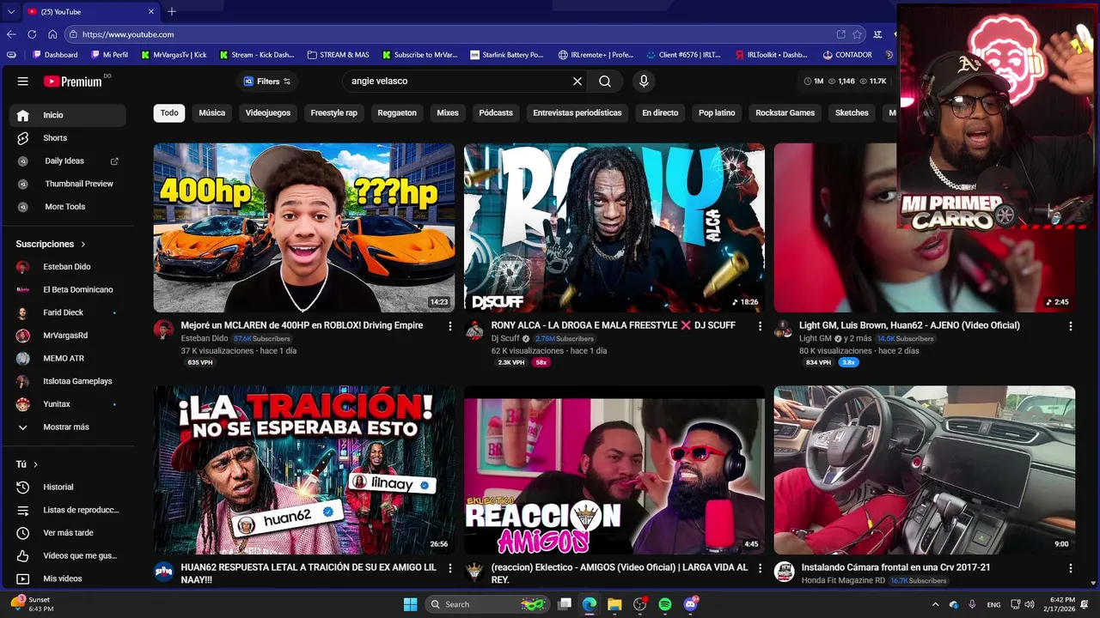Go back in the browser

(x=11, y=34)
